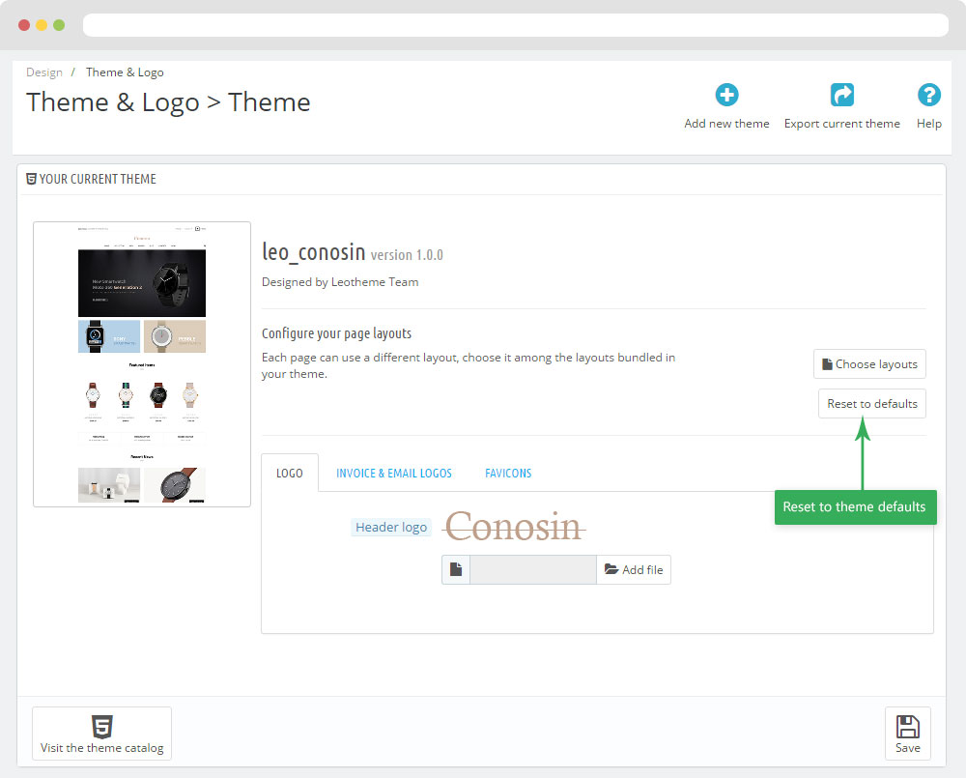Click the HTML5 icon beside Your Current Theme
The height and width of the screenshot is (778, 966).
tap(32, 179)
